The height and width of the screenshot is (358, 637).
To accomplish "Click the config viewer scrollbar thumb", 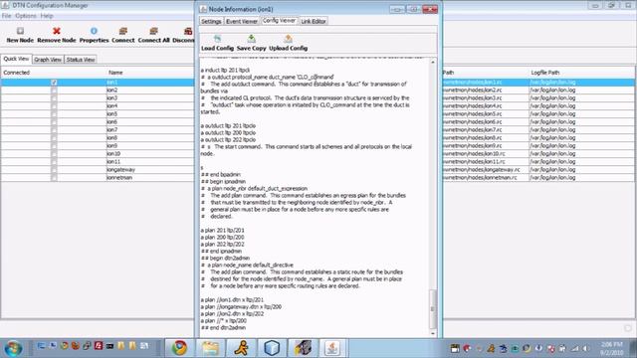I will point(433,309).
